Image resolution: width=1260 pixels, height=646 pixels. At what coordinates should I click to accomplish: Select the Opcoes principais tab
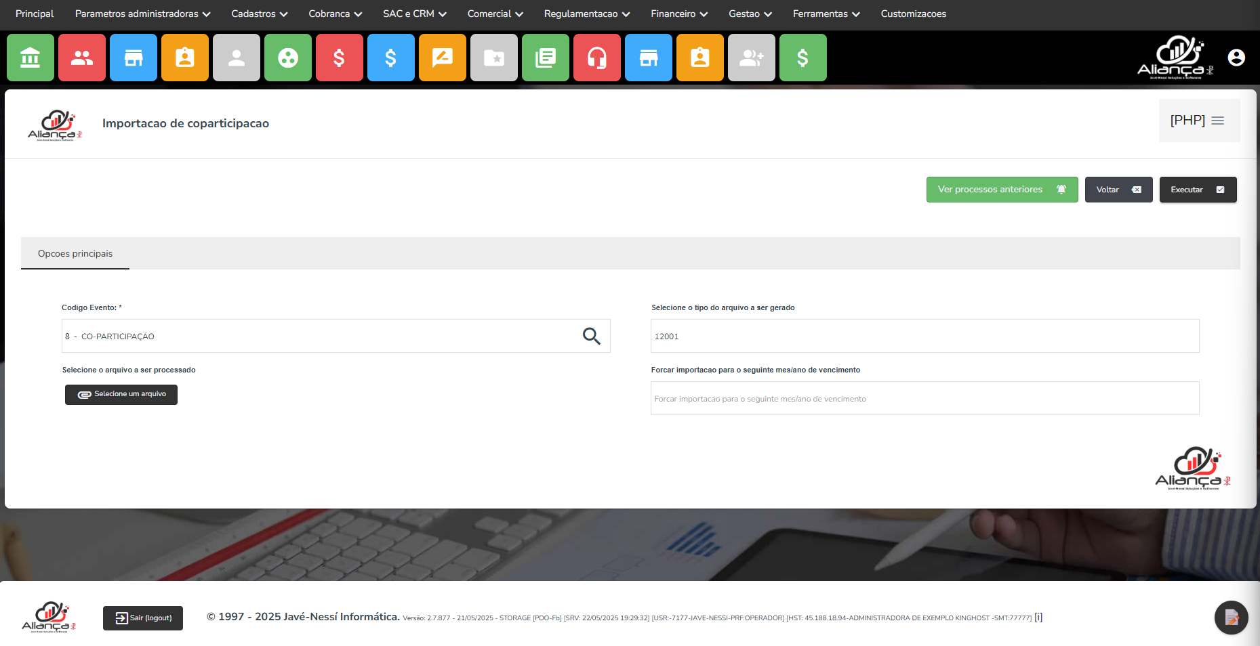pyautogui.click(x=75, y=254)
